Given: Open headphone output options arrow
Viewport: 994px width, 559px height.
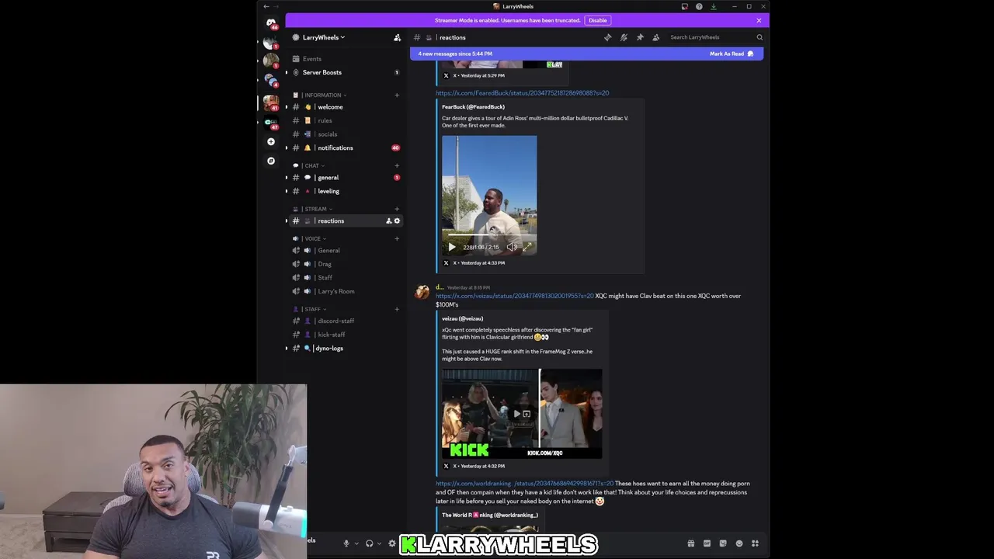Looking at the screenshot, I should (x=379, y=543).
